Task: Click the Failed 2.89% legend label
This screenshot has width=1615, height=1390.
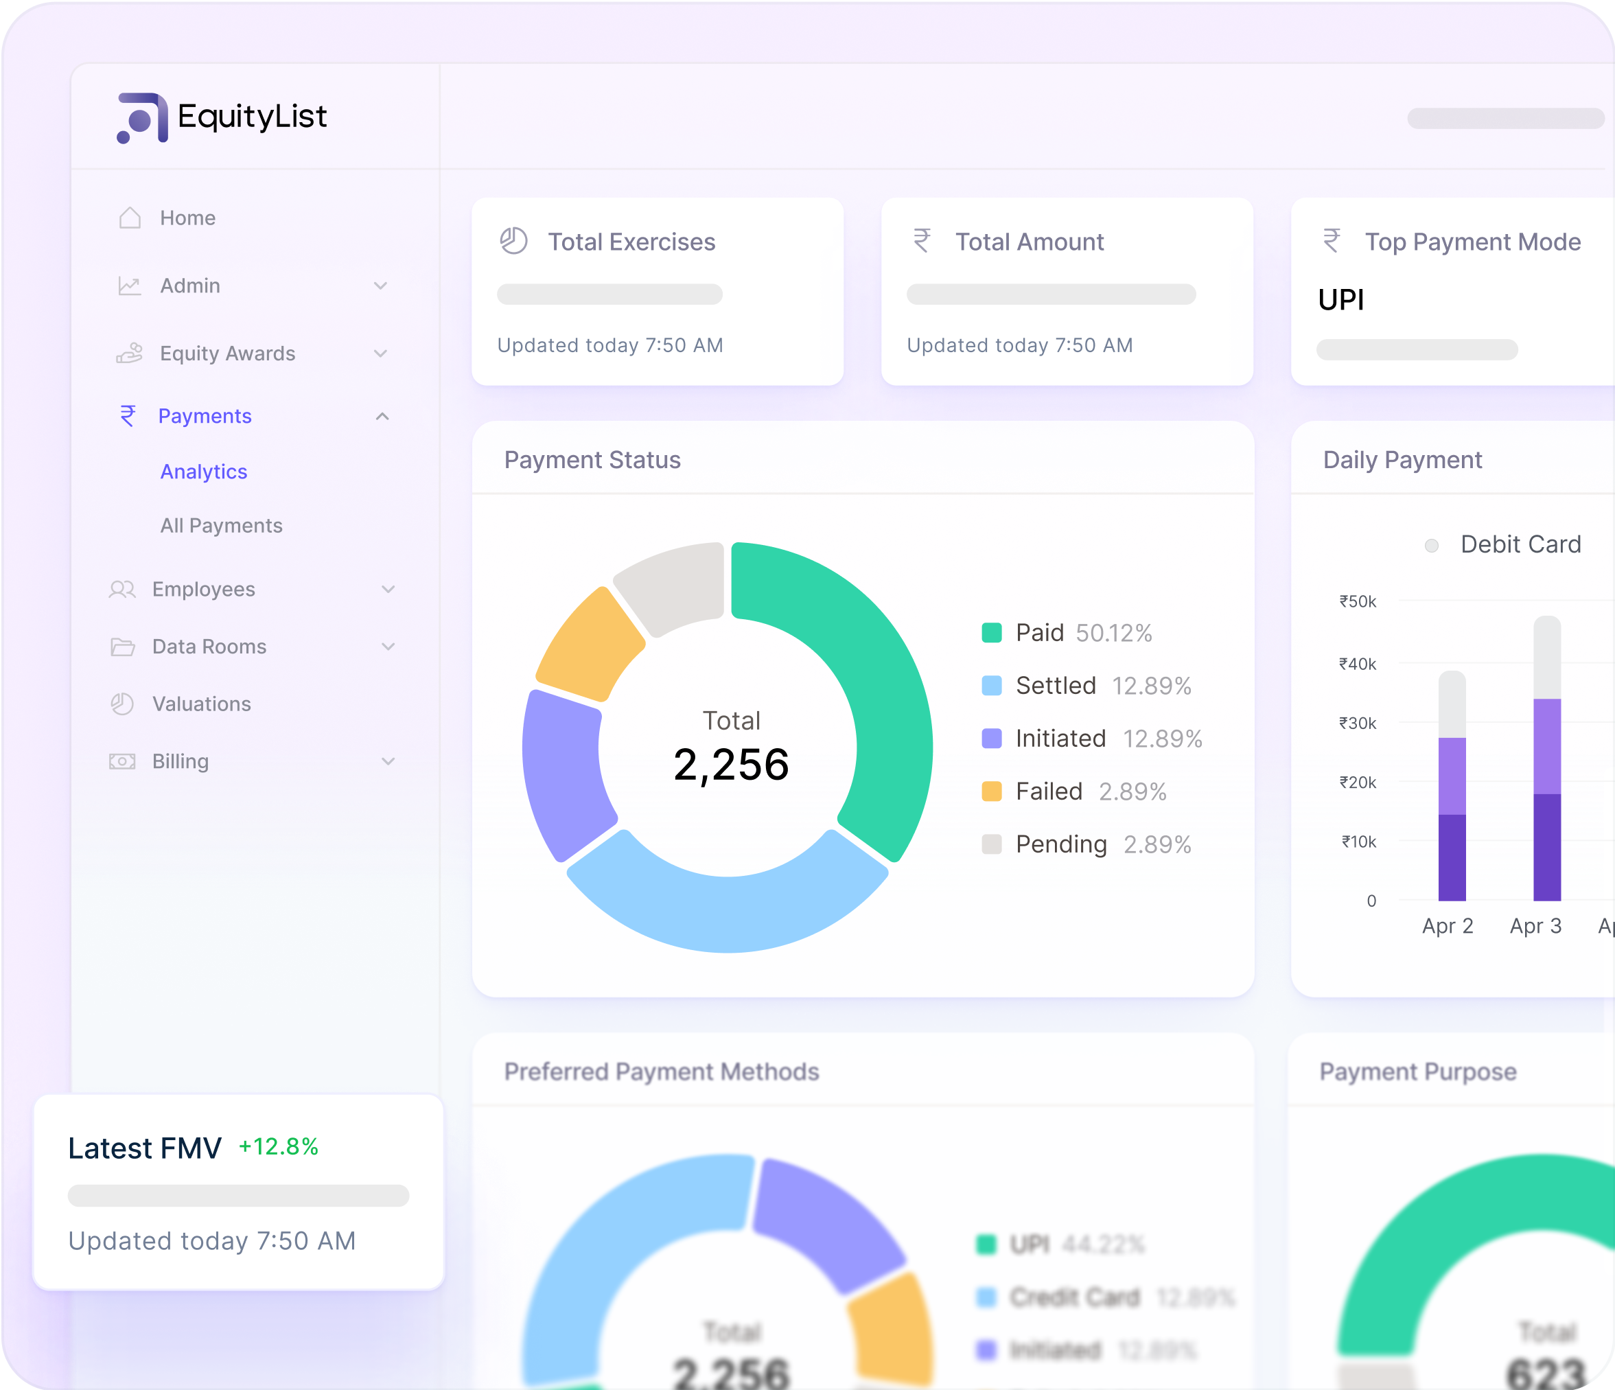Action: (x=1091, y=791)
